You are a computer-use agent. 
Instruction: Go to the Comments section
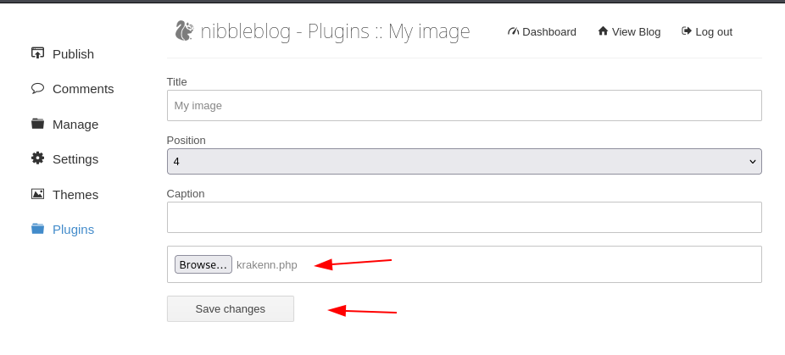point(83,89)
